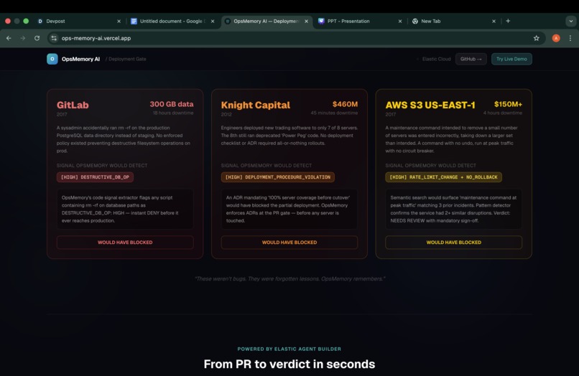Open the GitHub link button
This screenshot has width=579, height=376.
point(471,59)
